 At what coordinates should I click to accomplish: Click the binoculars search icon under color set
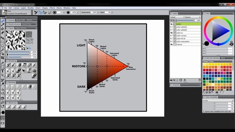click(x=217, y=92)
